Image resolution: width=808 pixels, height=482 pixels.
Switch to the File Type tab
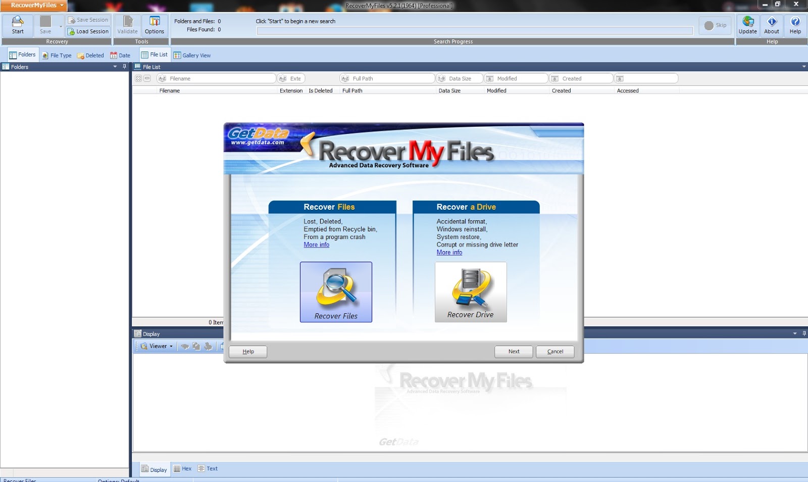click(x=57, y=56)
